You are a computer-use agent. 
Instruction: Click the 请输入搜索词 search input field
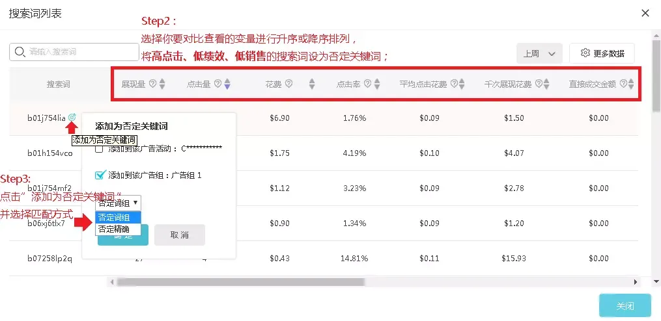pos(74,52)
